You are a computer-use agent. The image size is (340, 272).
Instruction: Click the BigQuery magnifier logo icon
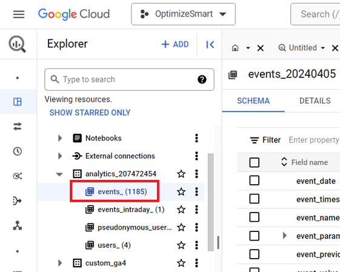18,44
